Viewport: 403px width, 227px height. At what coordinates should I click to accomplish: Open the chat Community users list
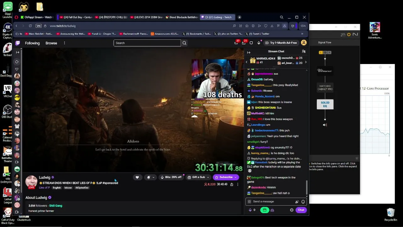(x=304, y=51)
